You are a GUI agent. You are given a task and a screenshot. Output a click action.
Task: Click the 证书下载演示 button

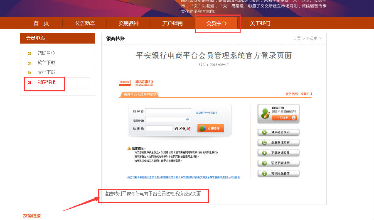278,163
